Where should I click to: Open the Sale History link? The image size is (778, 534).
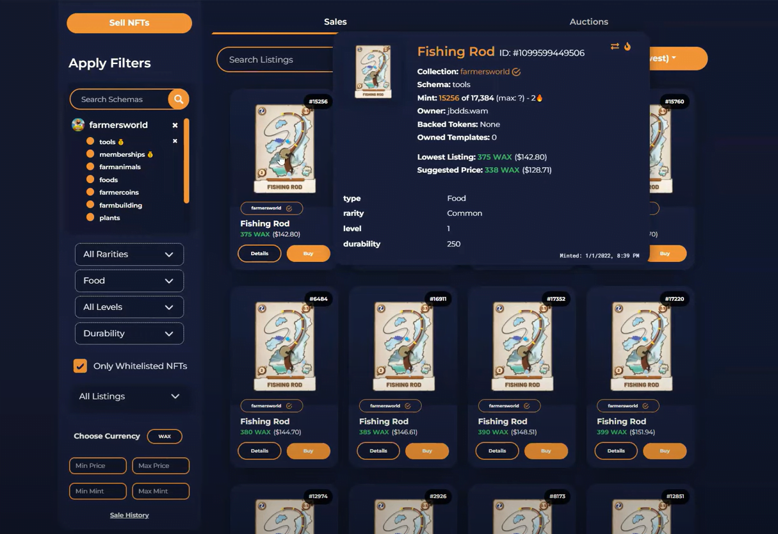coord(129,515)
